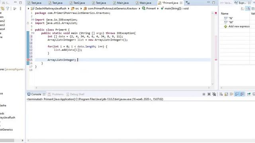255x143 pixels.
Task: Expand arrow before package breadcrumb
Action: pos(81,8)
